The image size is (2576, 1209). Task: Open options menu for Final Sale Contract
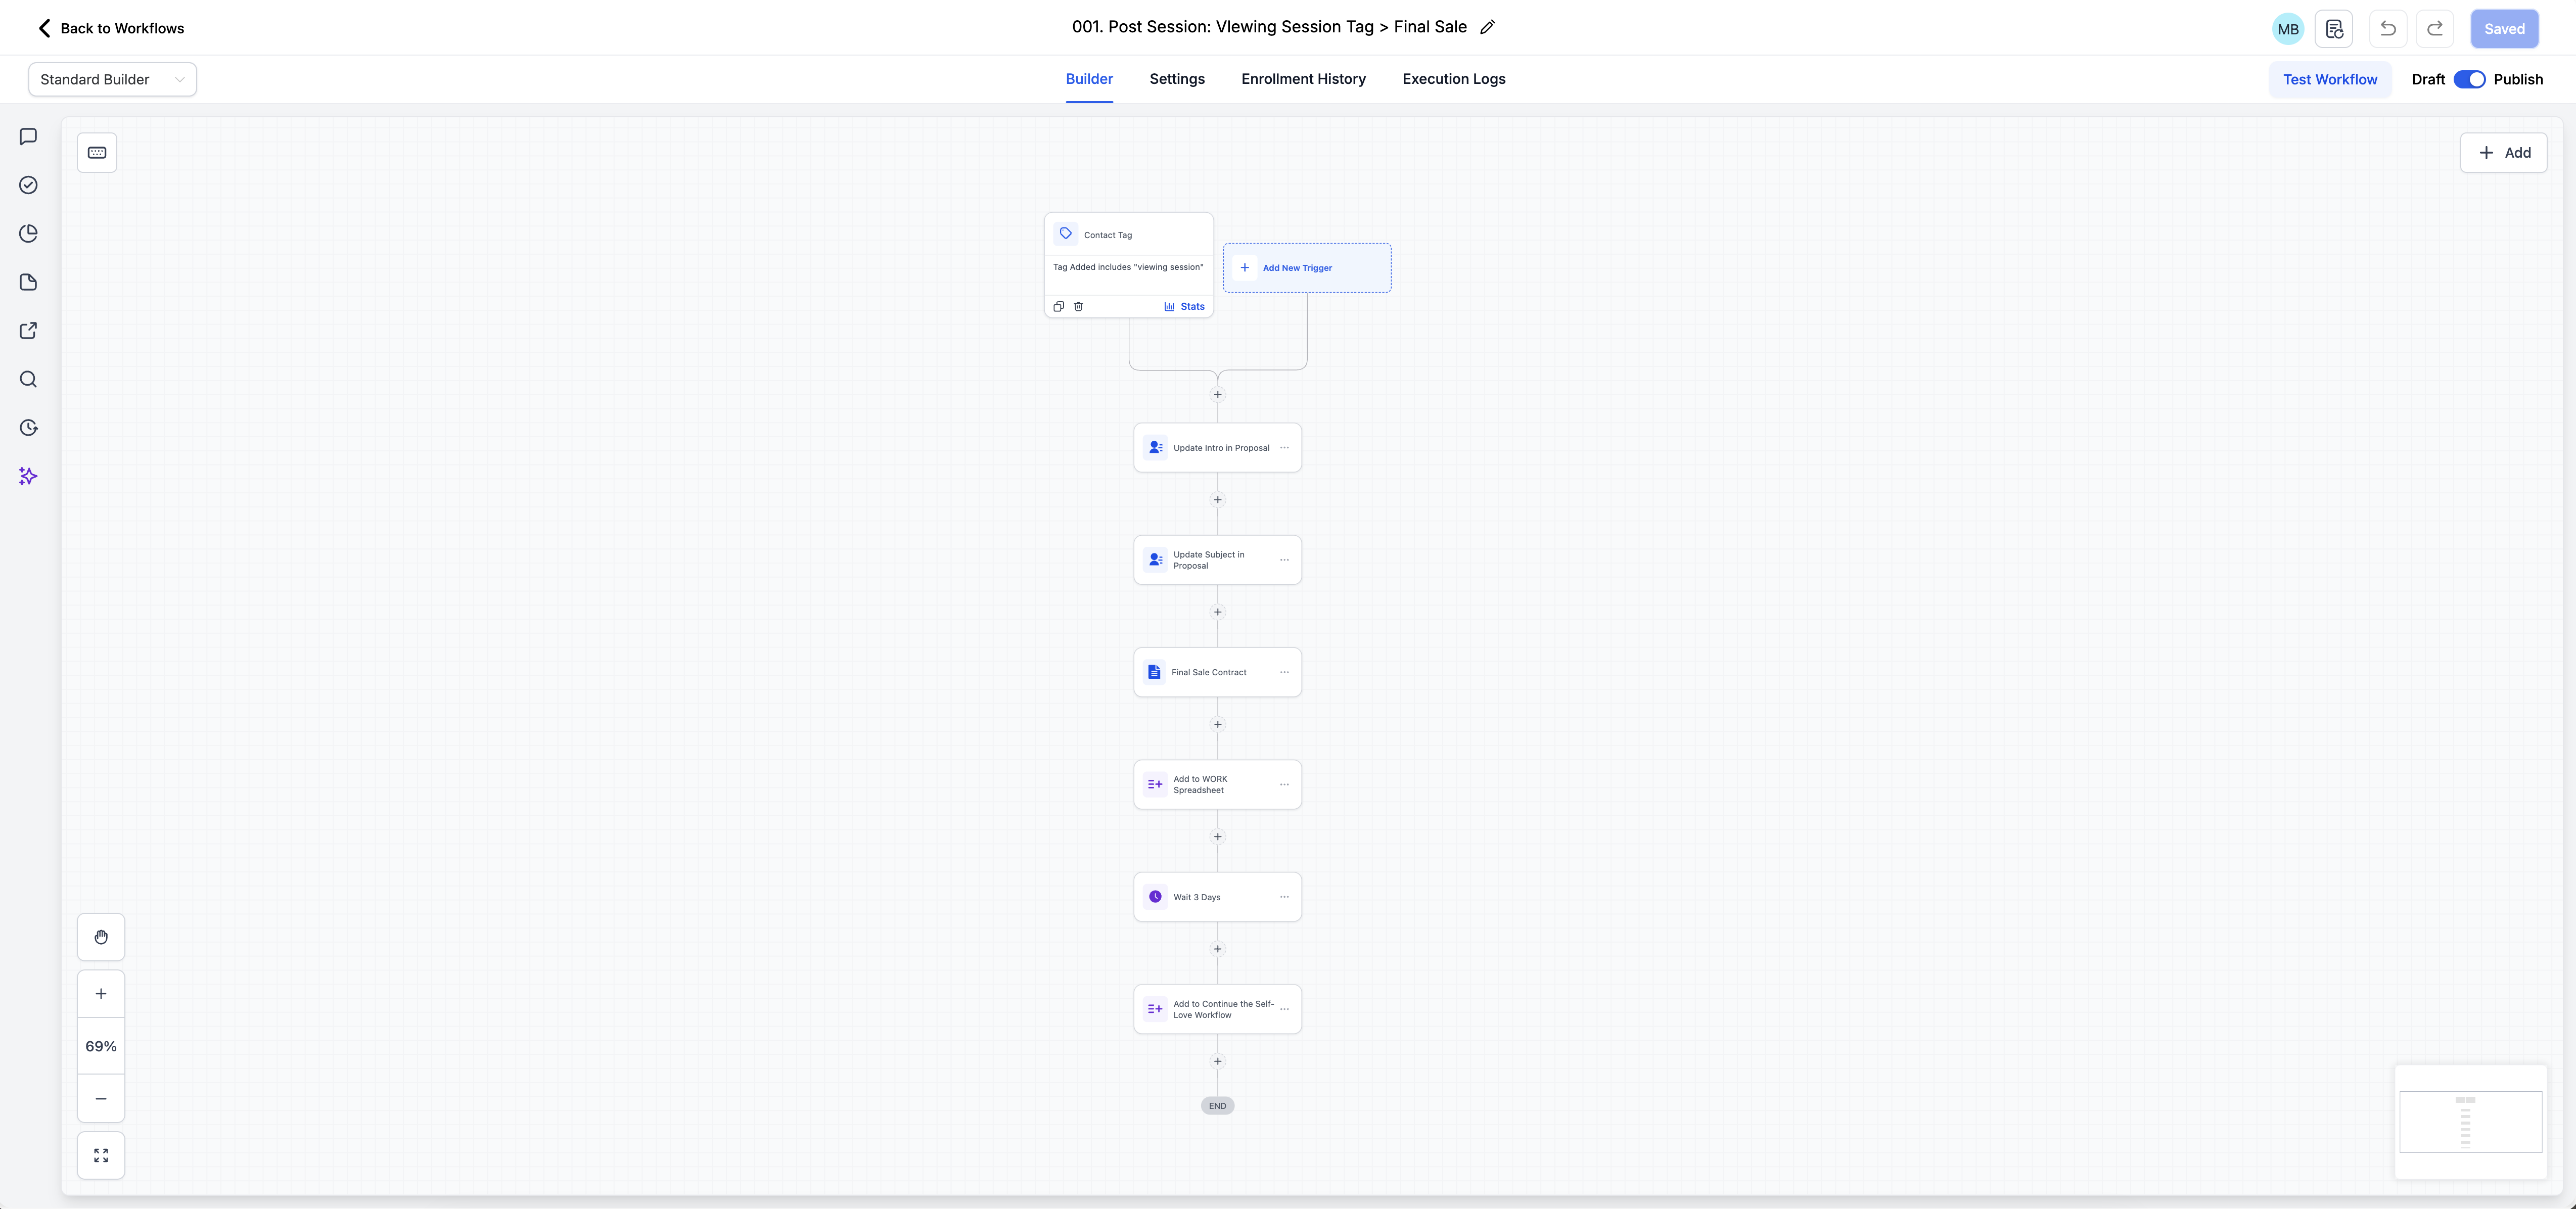coord(1284,672)
